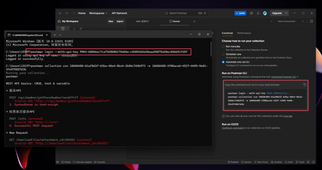Focus the Search Postman field

pos(186,13)
